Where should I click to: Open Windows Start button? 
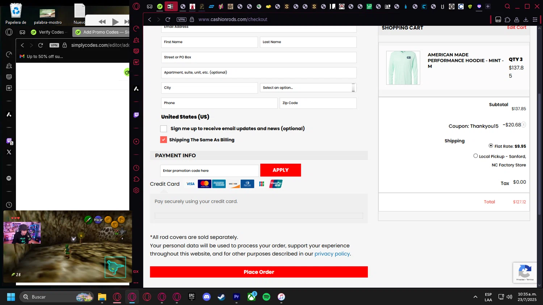click(x=11, y=297)
